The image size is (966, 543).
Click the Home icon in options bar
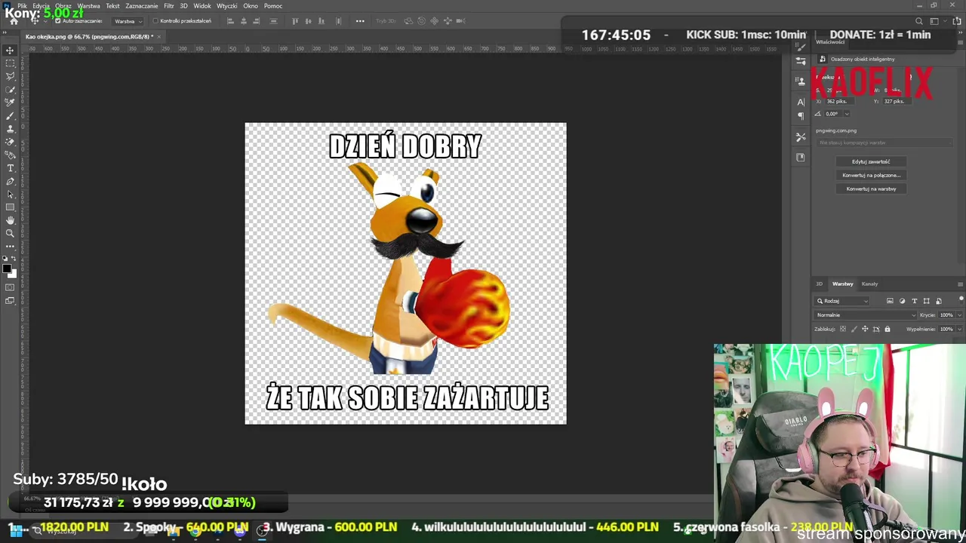pos(14,21)
